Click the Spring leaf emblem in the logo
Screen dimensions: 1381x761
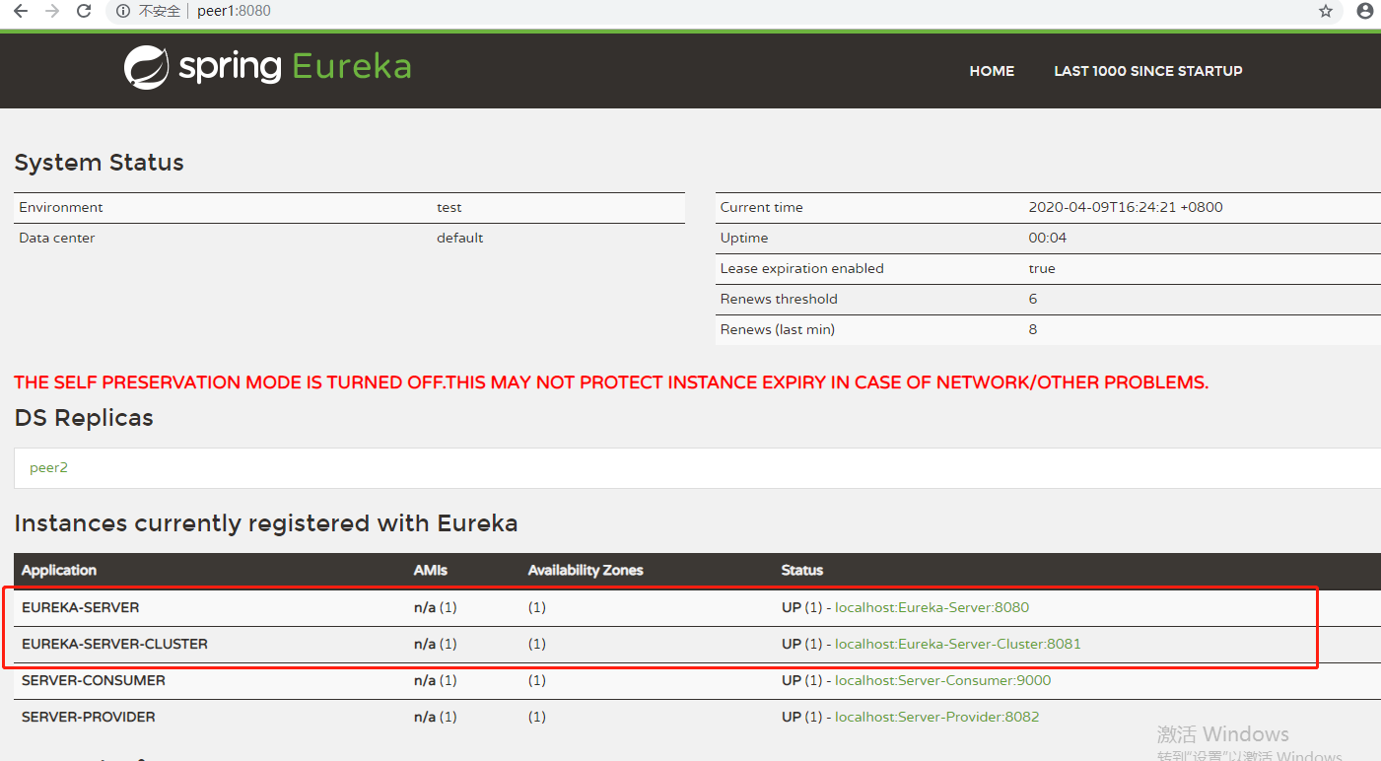click(x=146, y=65)
